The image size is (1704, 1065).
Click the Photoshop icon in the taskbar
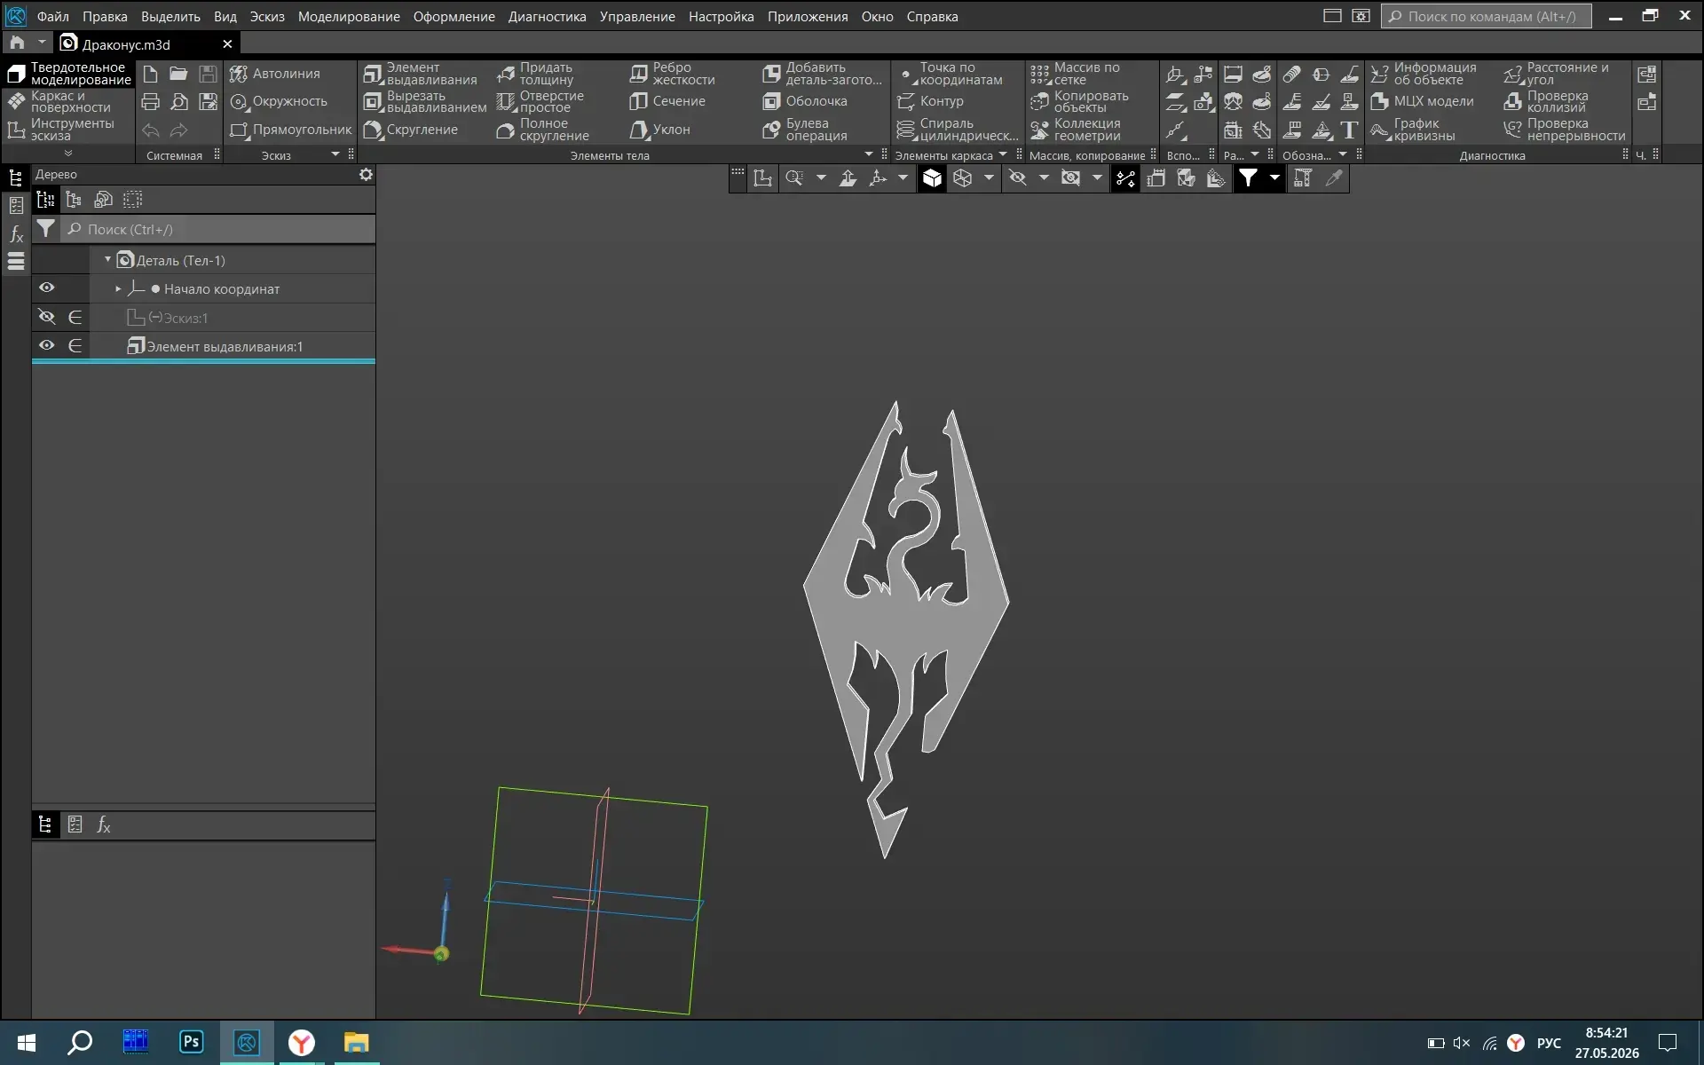tap(191, 1042)
